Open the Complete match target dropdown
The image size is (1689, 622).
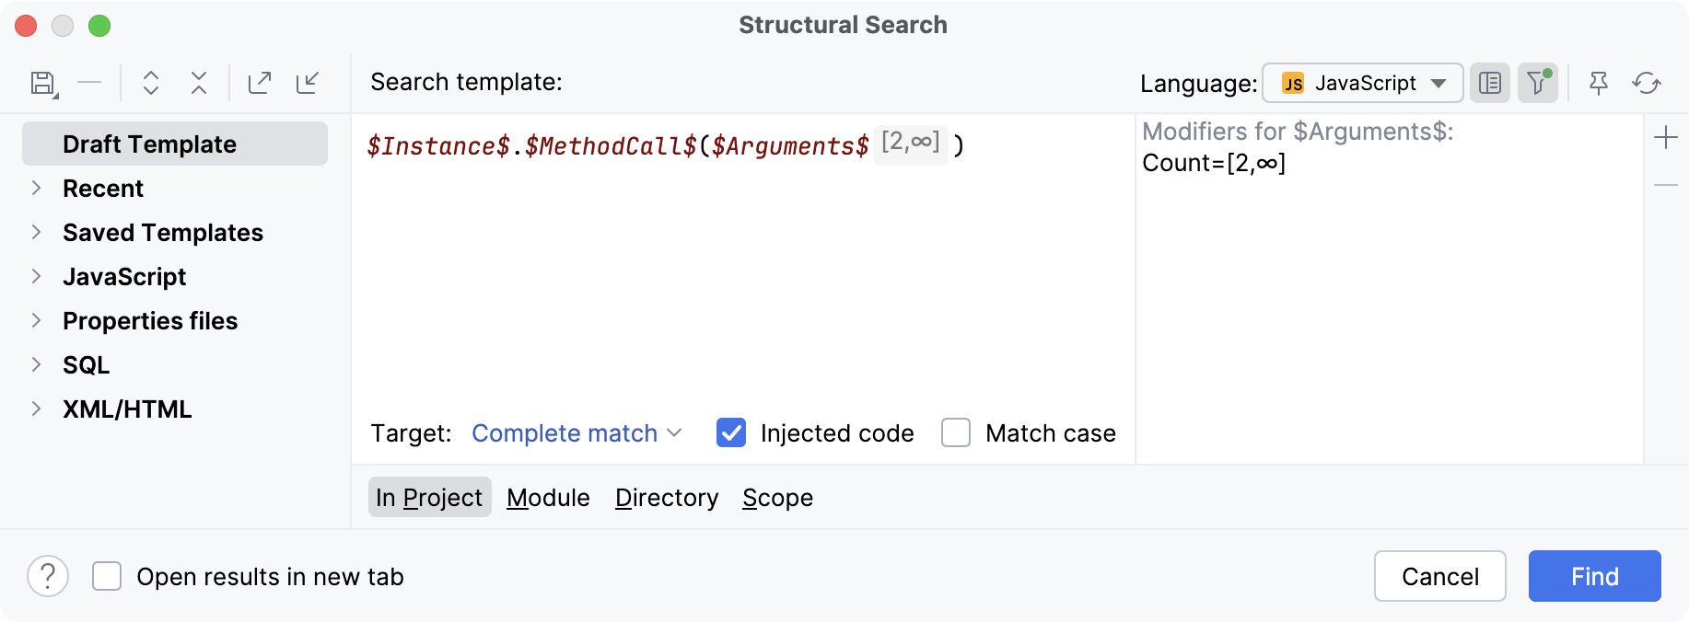coord(577,433)
